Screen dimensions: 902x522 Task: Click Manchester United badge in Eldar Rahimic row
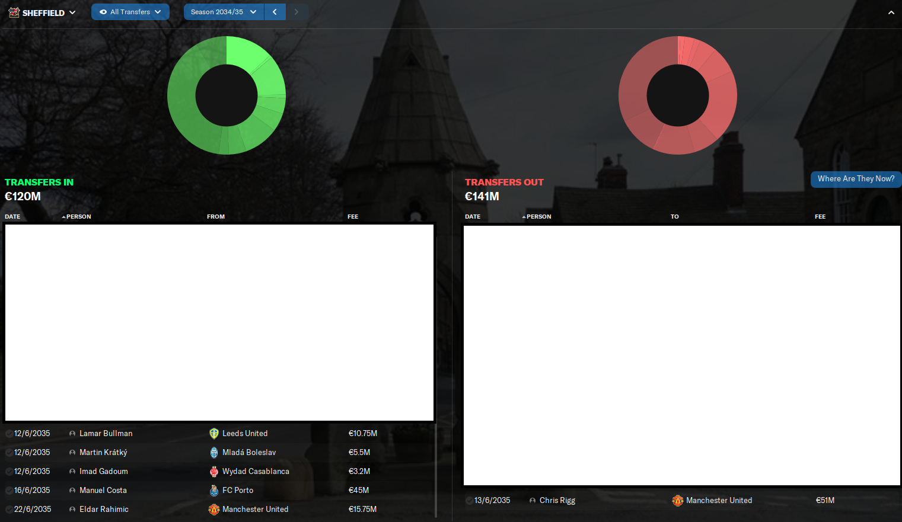(214, 510)
